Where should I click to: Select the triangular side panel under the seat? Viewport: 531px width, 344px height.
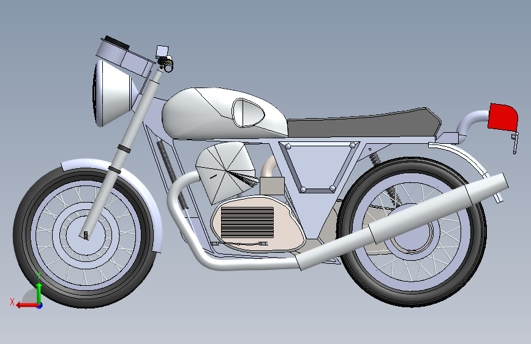318,168
